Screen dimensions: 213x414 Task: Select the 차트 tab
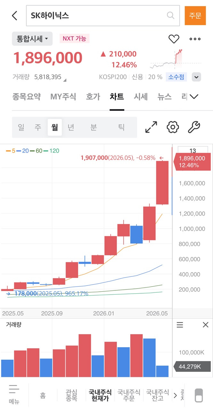(117, 97)
